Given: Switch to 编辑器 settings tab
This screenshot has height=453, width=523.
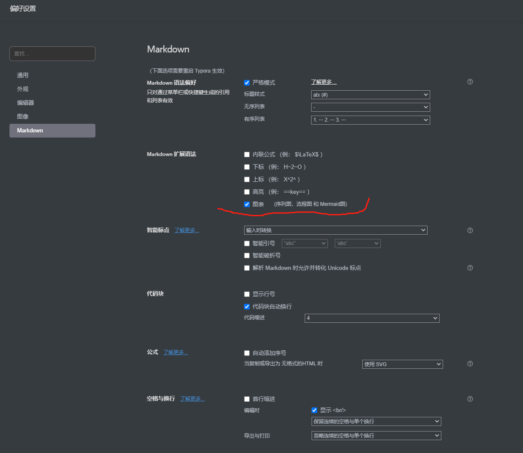Looking at the screenshot, I should 52,103.
